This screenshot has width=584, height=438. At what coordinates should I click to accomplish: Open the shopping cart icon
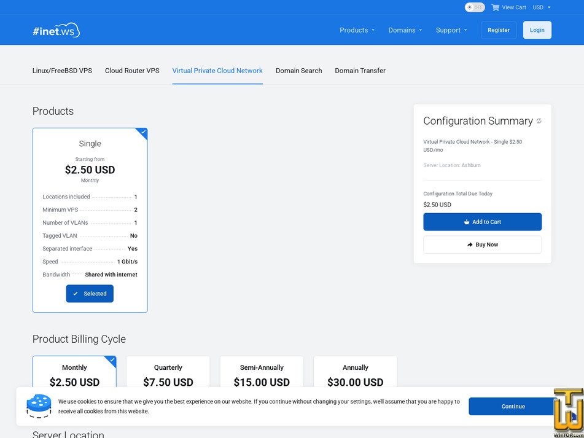(x=495, y=7)
